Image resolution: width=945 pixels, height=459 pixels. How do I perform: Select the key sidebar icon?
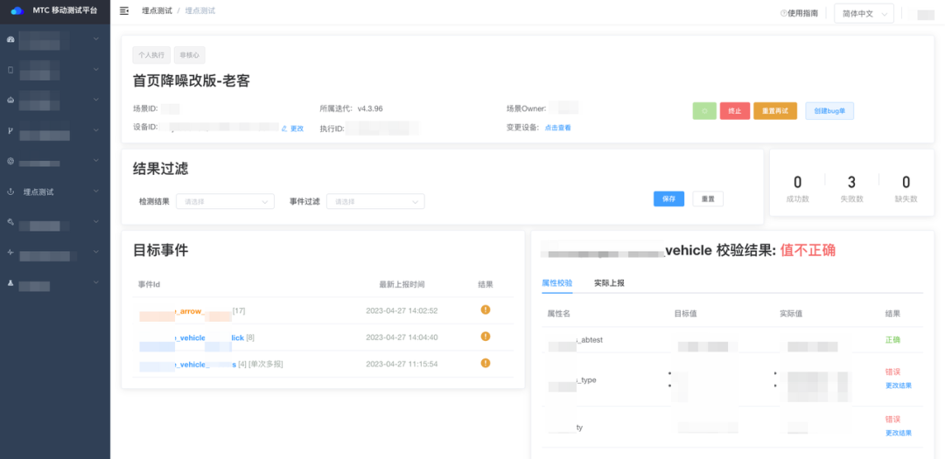(x=10, y=222)
